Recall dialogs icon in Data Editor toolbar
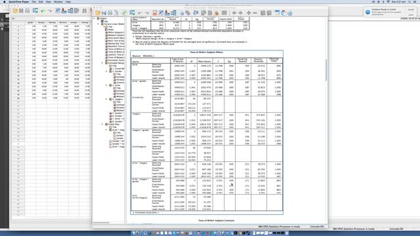The width and height of the screenshot is (420, 236). click(35, 10)
